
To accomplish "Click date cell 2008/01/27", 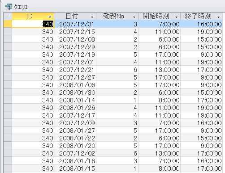I will click(75, 131).
